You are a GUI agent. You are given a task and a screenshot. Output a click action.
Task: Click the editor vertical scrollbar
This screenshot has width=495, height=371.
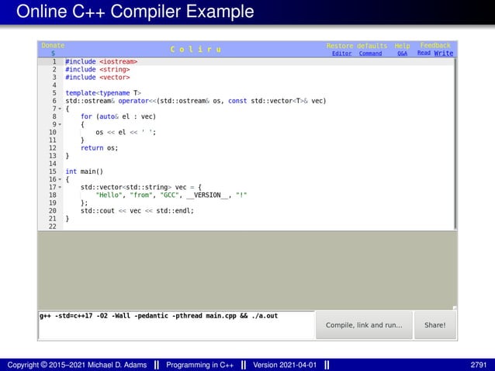(x=455, y=144)
